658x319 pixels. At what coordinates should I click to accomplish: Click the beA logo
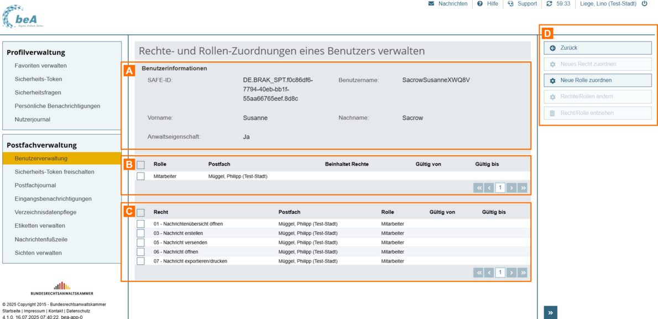23,17
